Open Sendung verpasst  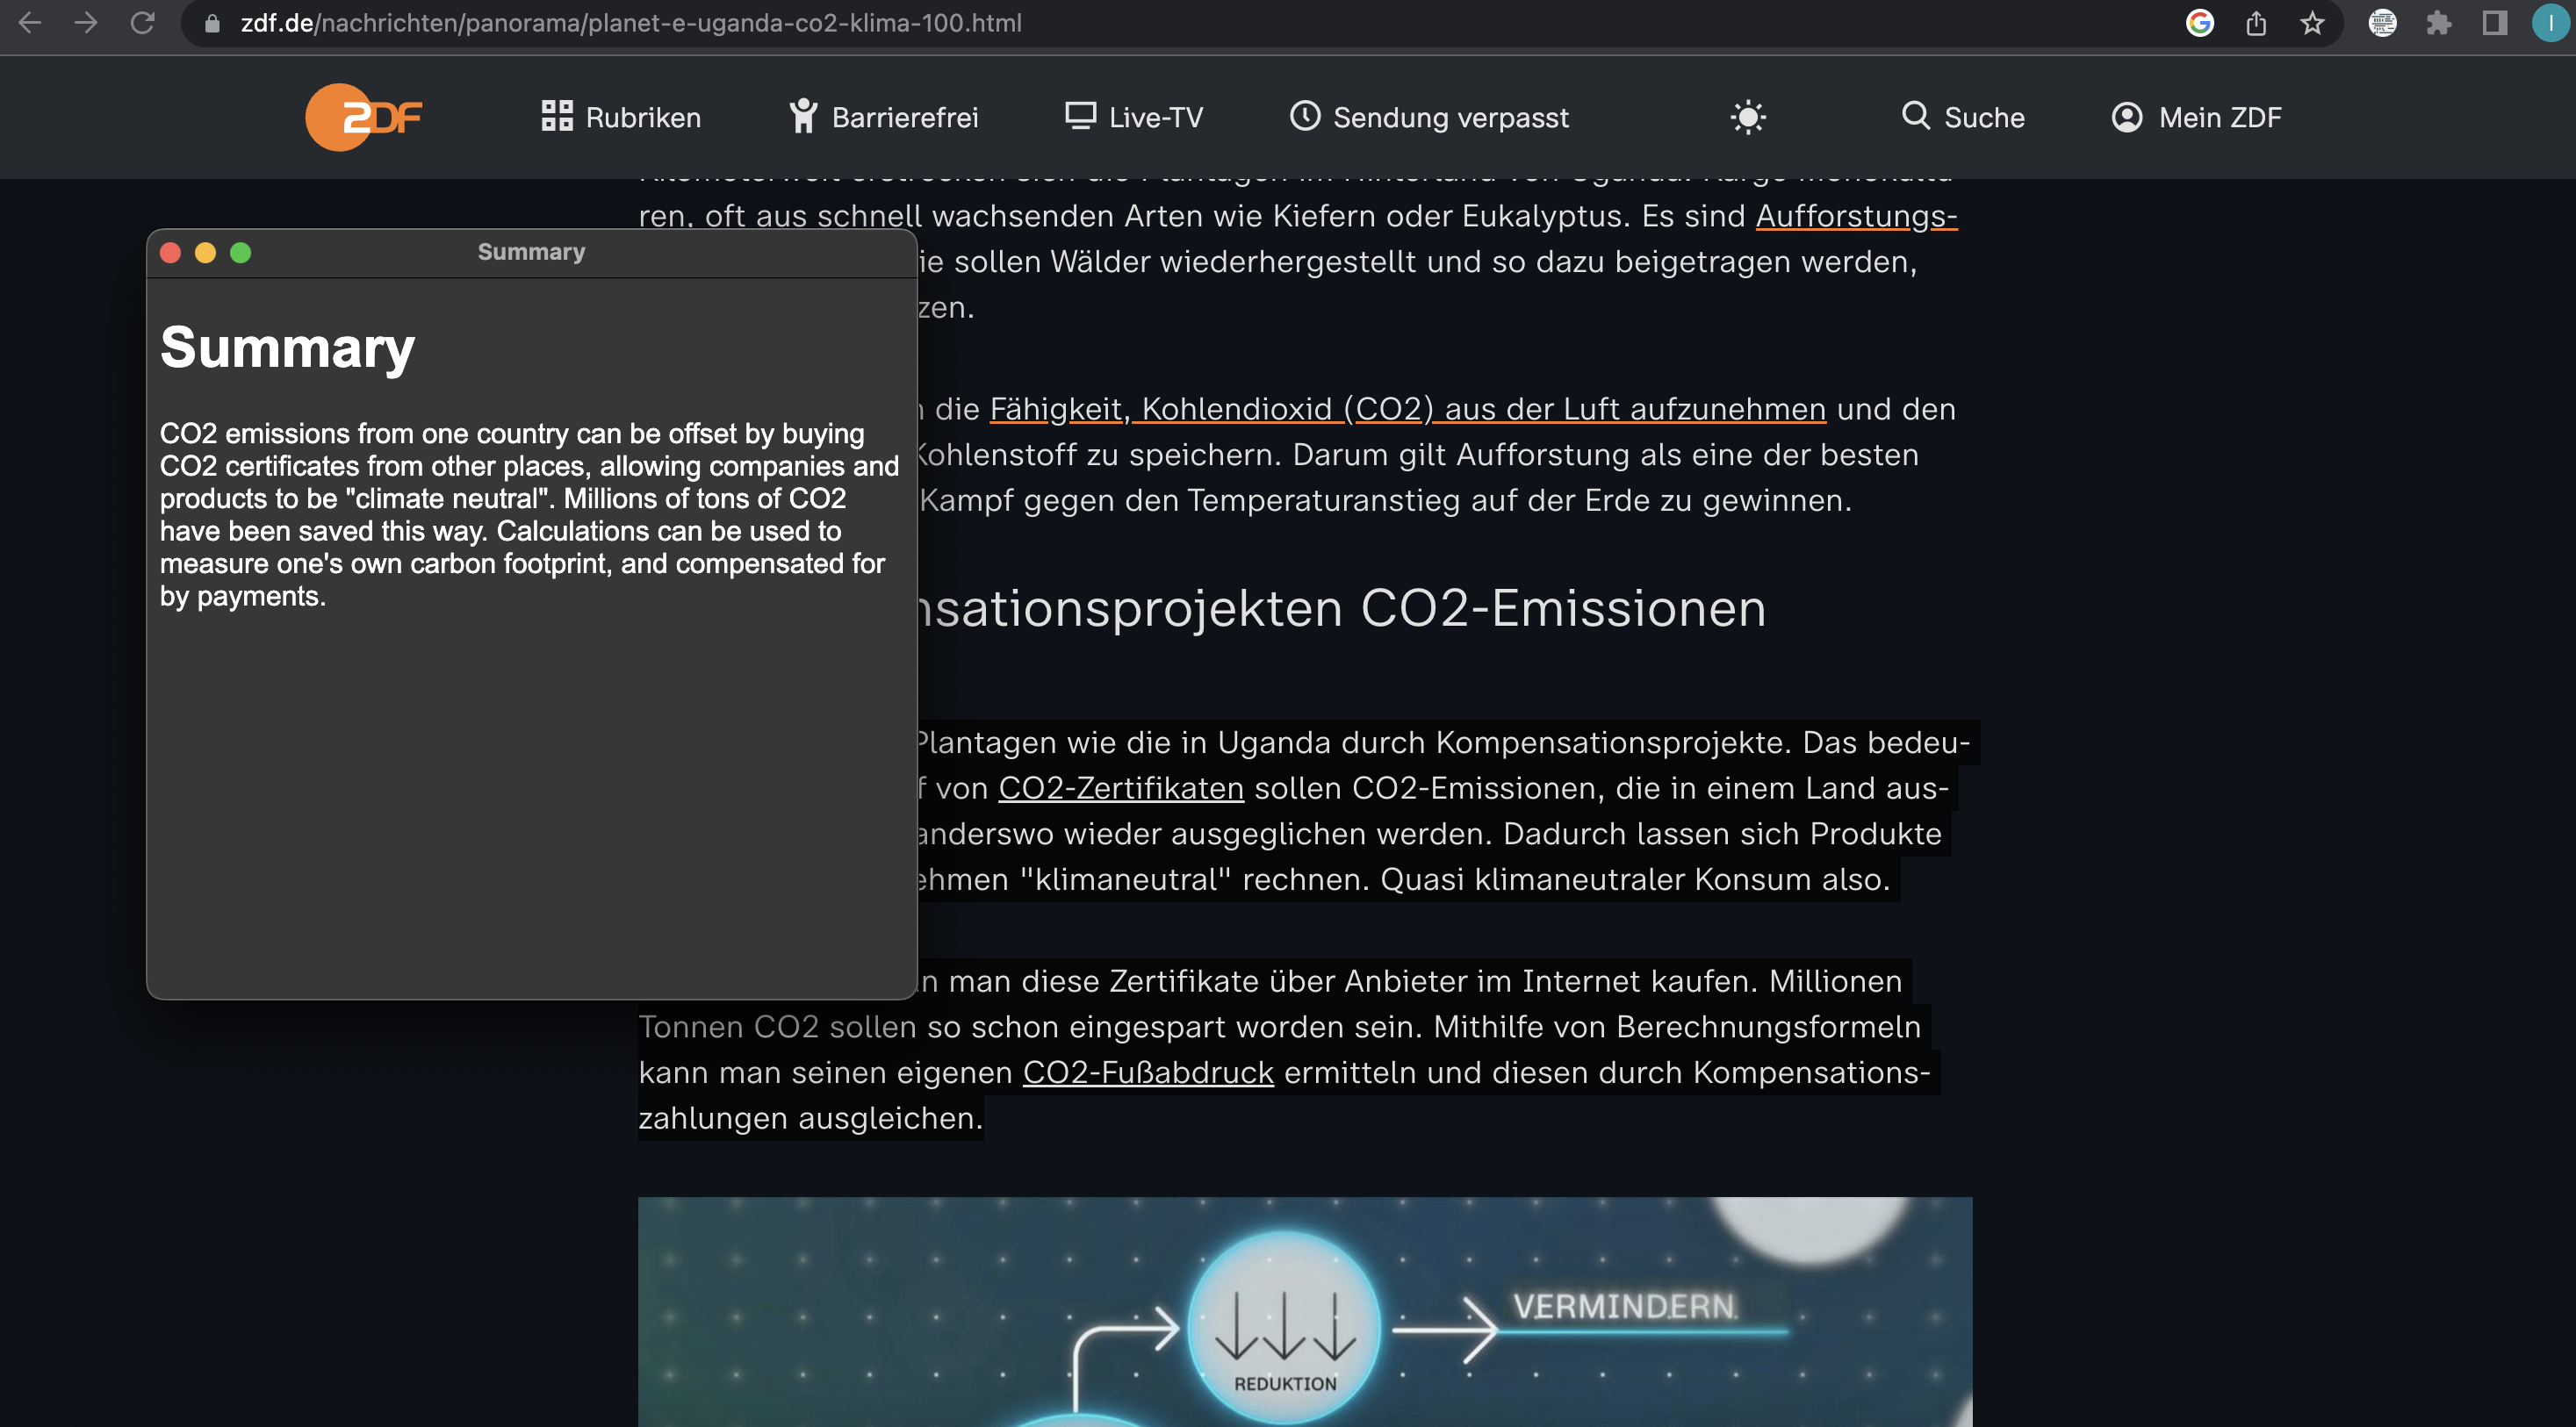click(1430, 117)
